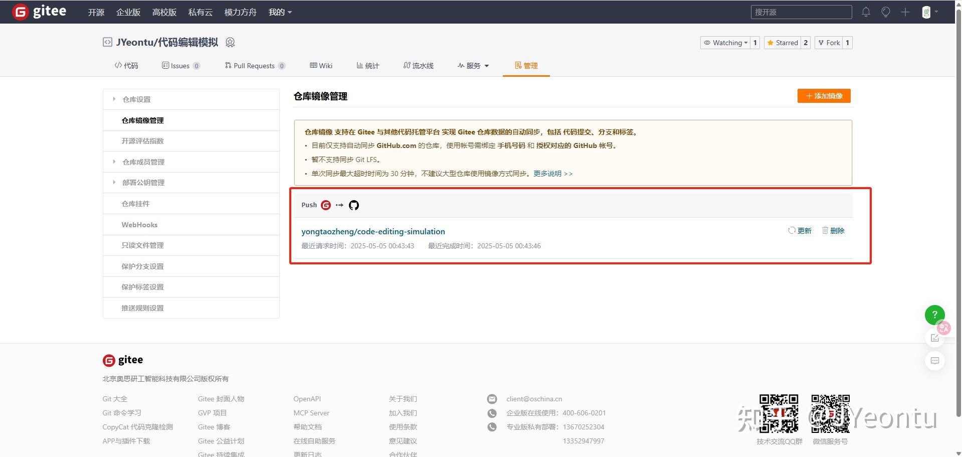This screenshot has width=962, height=457.
Task: Open the 我的 menu in the top navigation
Action: (x=279, y=12)
